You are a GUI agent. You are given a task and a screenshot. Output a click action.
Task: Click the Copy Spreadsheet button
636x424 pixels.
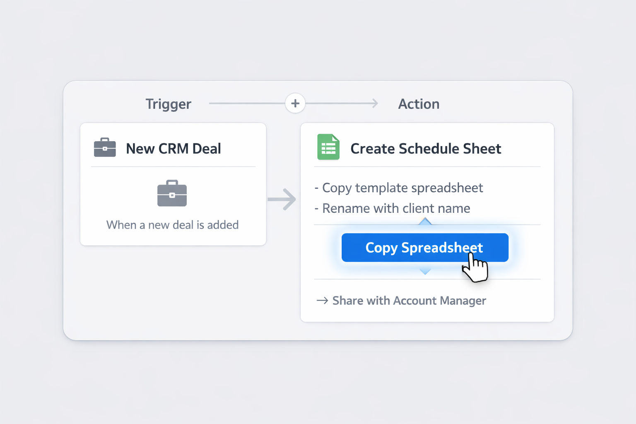tap(425, 248)
